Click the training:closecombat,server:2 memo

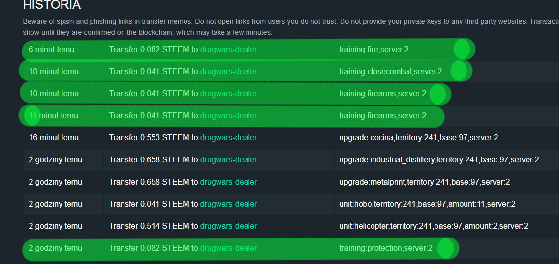[390, 72]
